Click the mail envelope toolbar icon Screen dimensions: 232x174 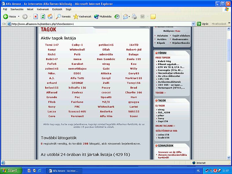click(x=125, y=17)
